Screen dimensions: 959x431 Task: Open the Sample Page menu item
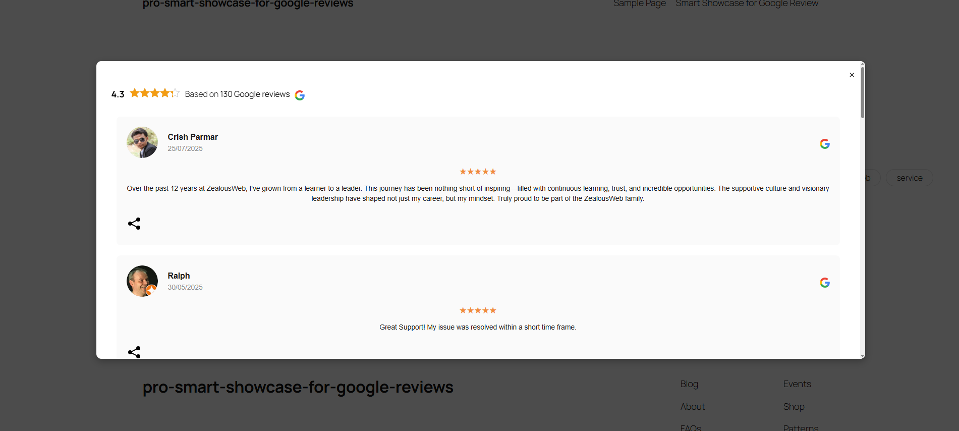(639, 4)
